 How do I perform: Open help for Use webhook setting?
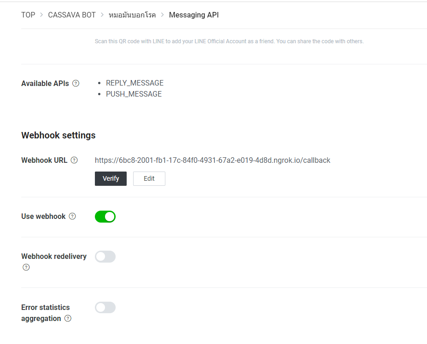[x=73, y=216]
